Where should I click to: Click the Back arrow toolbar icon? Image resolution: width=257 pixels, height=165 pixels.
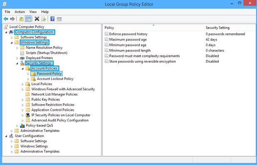pos(6,19)
